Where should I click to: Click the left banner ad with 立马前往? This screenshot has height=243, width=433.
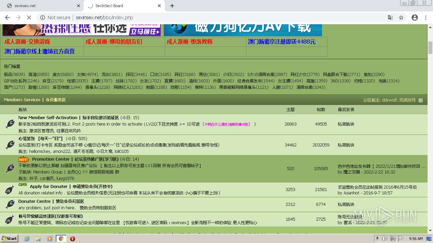(82, 30)
